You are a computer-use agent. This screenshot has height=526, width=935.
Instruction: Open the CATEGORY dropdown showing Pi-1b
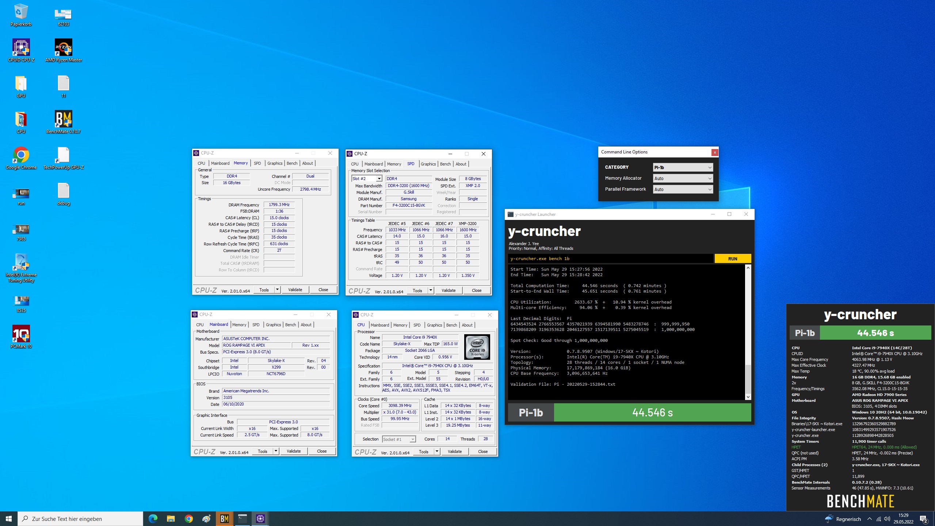pos(683,167)
